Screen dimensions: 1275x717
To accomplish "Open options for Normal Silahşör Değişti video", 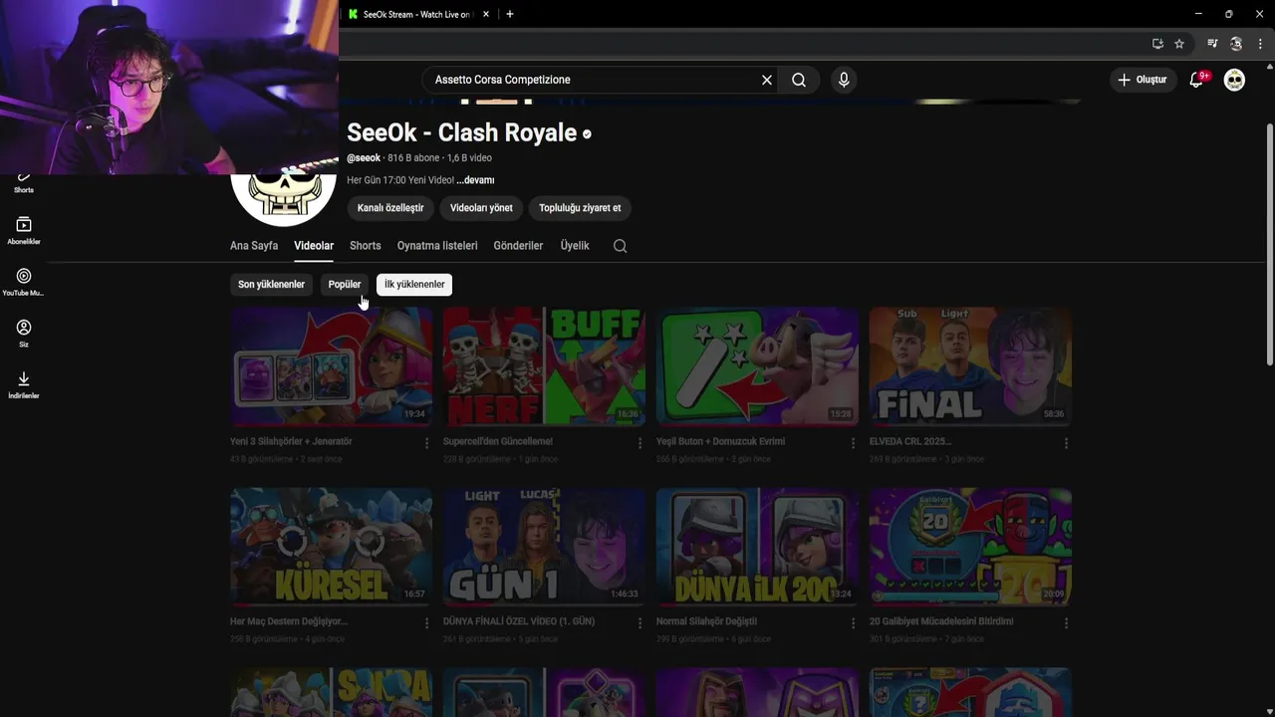I will point(853,622).
